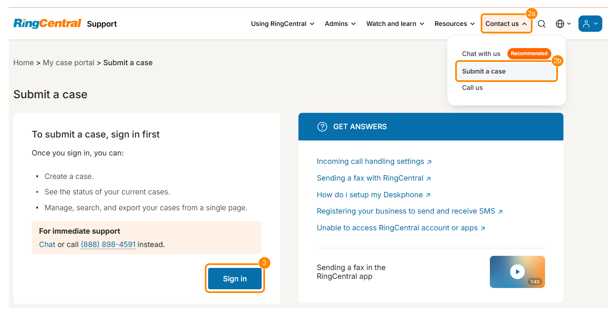The height and width of the screenshot is (316, 614).
Task: Open the user account profile icon
Action: point(590,24)
